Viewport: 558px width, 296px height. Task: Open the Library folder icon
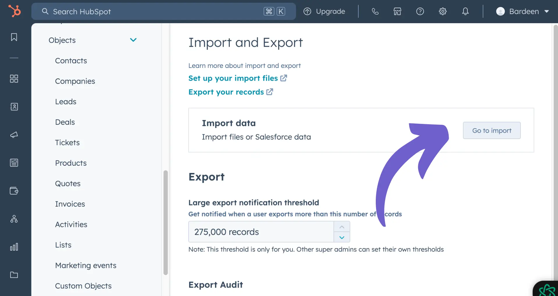(x=14, y=275)
